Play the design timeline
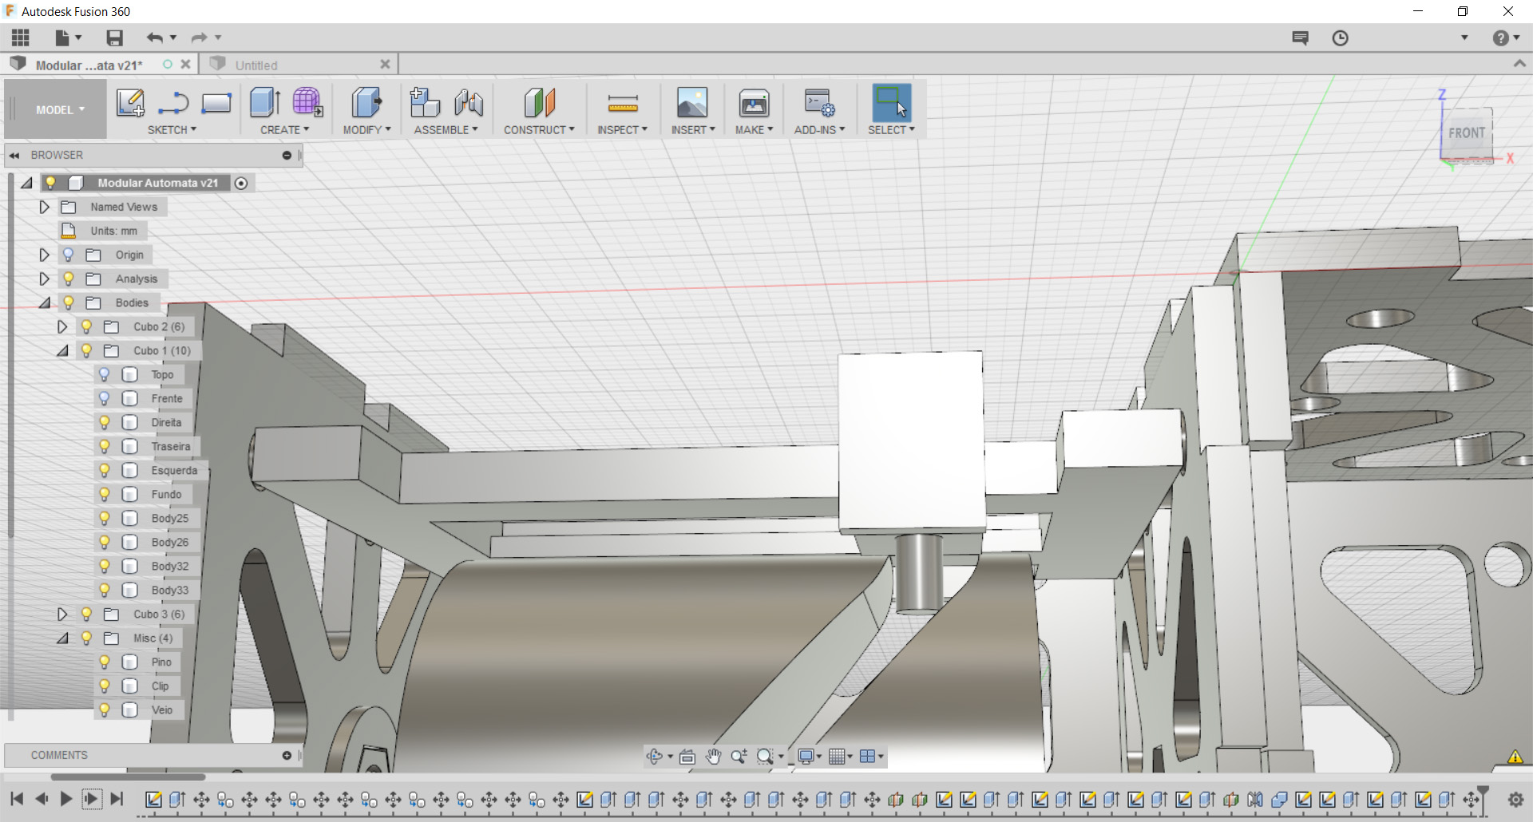 coord(66,799)
